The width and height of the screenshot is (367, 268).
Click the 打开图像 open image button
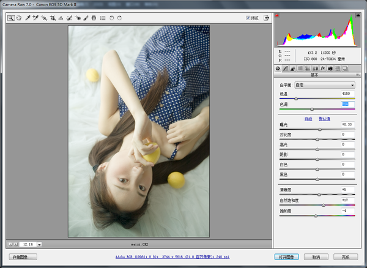287,257
